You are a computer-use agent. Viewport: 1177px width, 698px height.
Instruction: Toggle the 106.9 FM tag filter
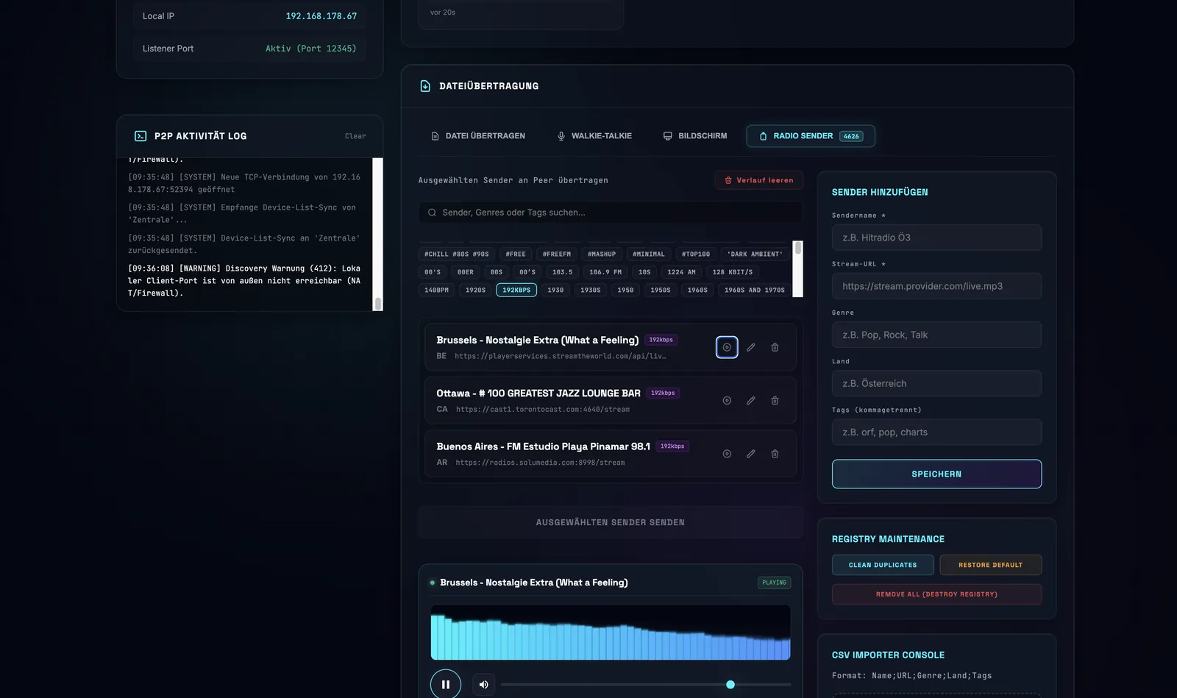(x=605, y=272)
